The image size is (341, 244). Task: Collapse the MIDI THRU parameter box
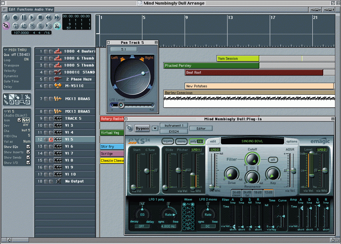pyautogui.click(x=5, y=50)
